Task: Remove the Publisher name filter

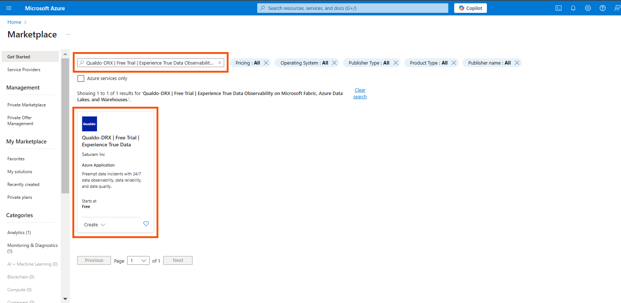Action: coord(517,63)
